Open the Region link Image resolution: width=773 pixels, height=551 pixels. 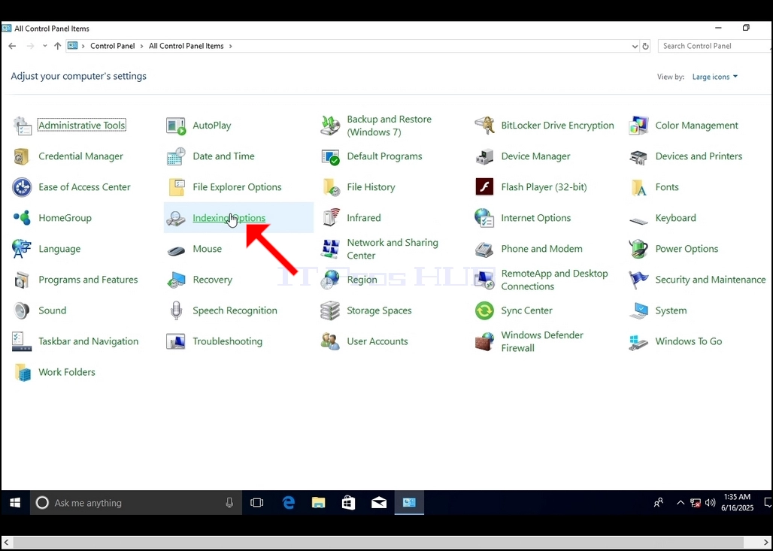click(x=362, y=280)
